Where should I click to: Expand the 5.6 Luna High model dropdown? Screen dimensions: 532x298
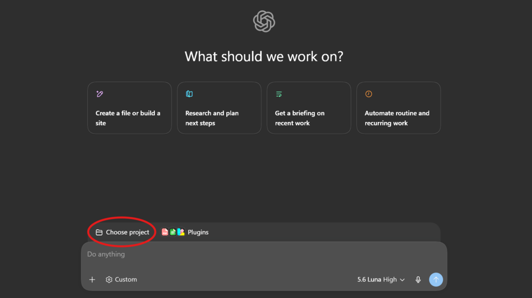coord(381,280)
